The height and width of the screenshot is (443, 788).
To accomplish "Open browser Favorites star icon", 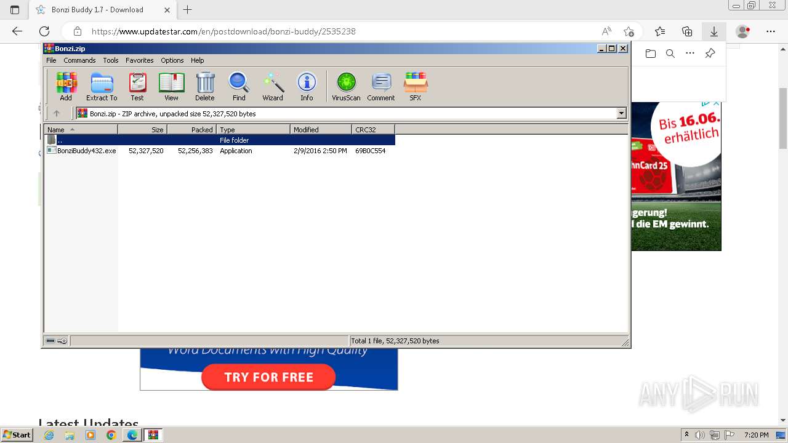I will (x=660, y=31).
